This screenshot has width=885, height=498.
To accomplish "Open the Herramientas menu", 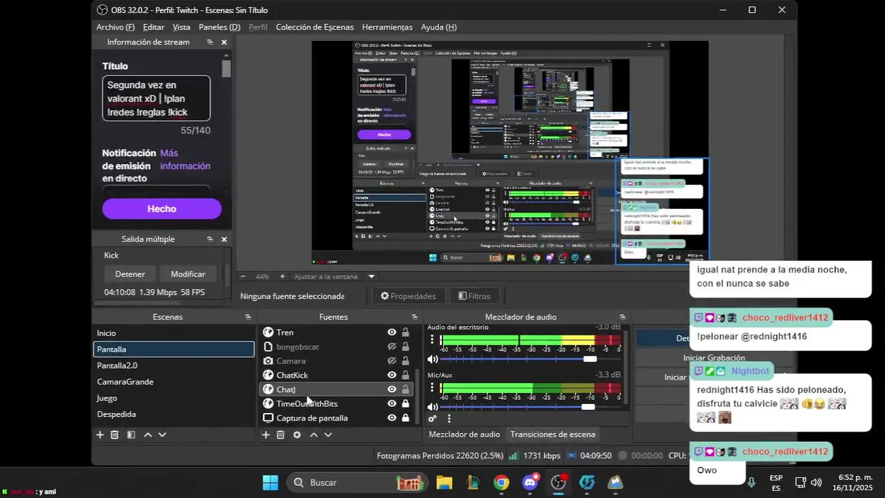I will pos(387,27).
